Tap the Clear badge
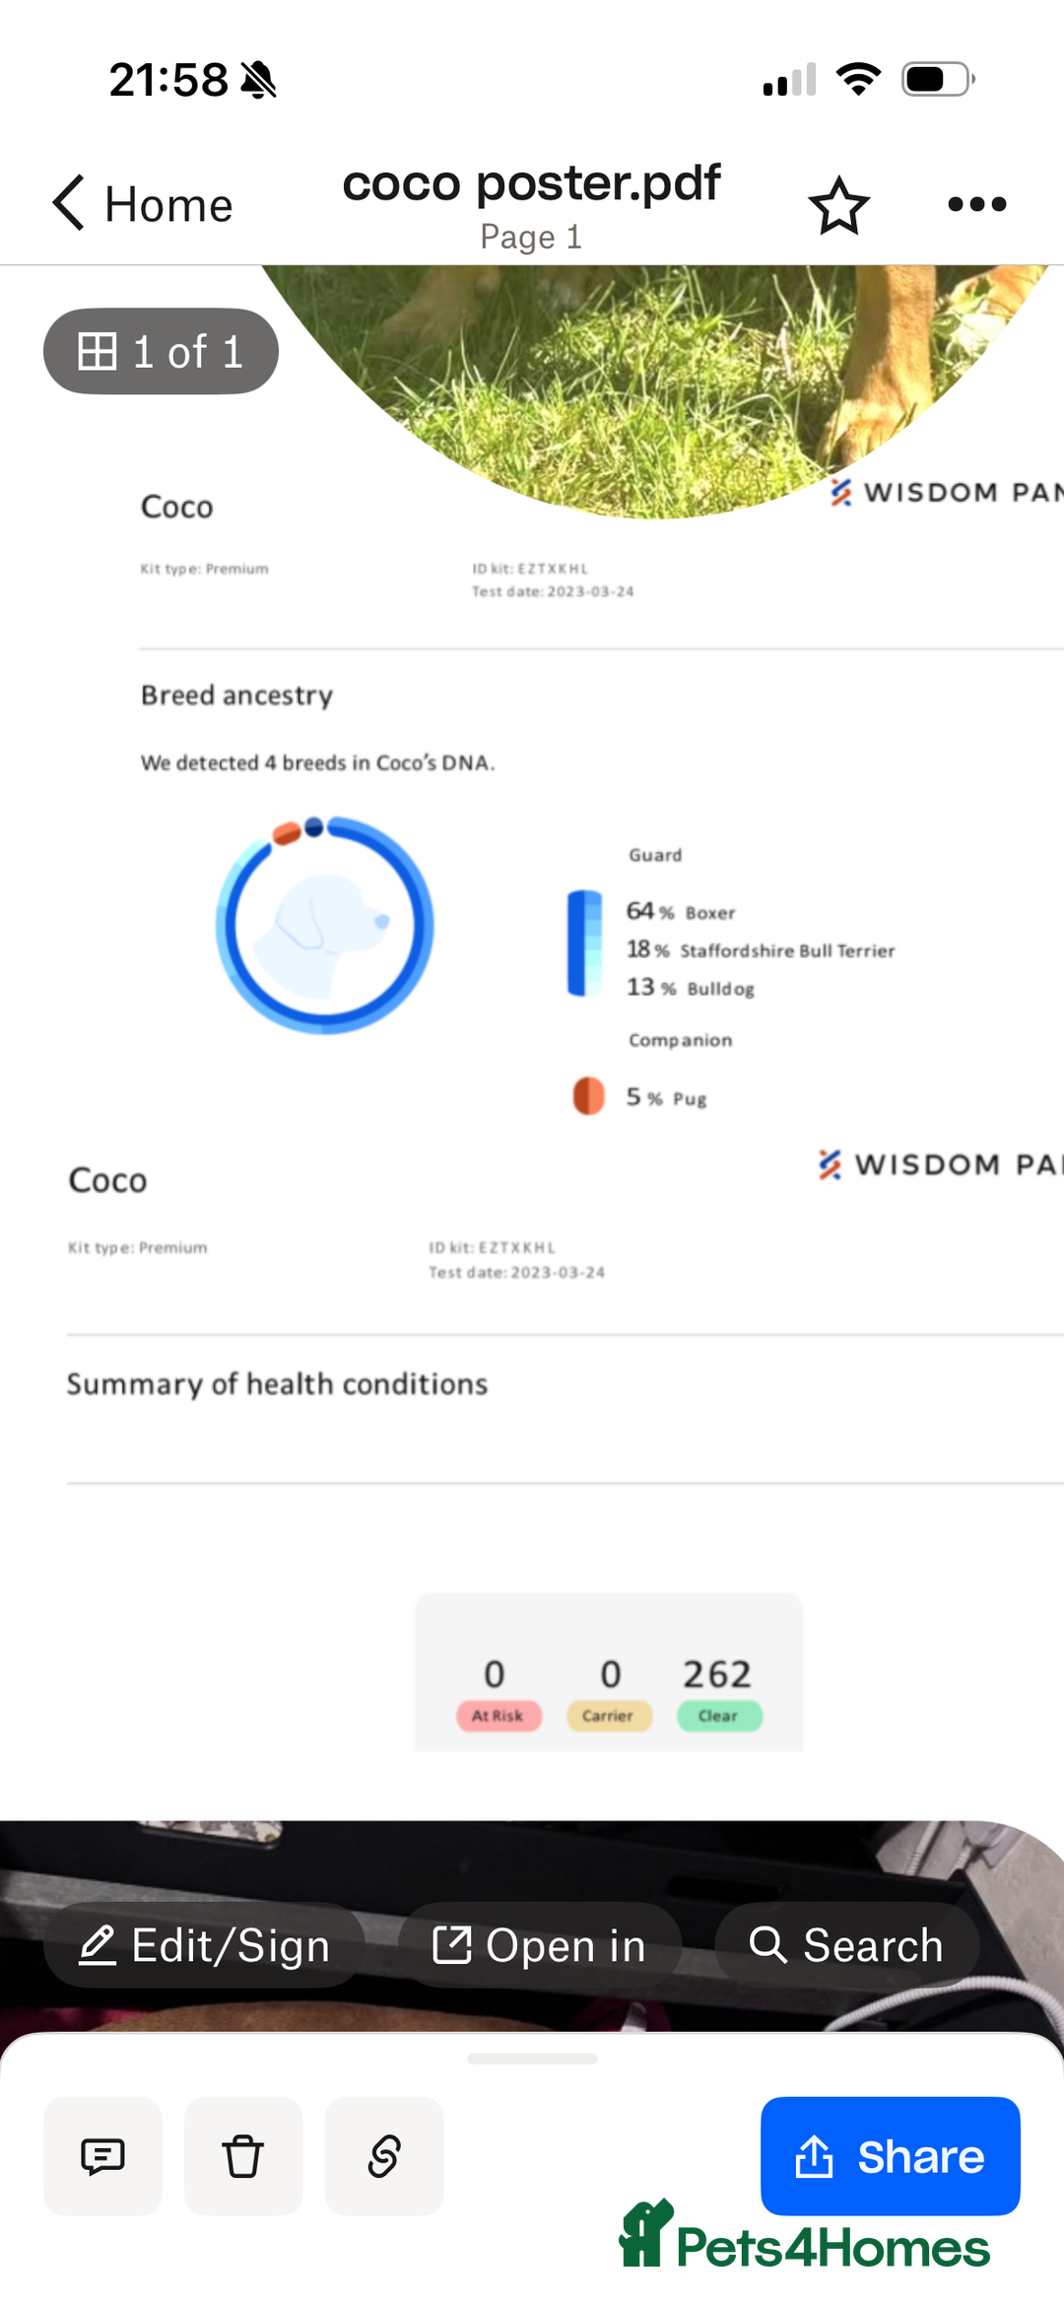This screenshot has width=1064, height=2308. pos(719,1715)
